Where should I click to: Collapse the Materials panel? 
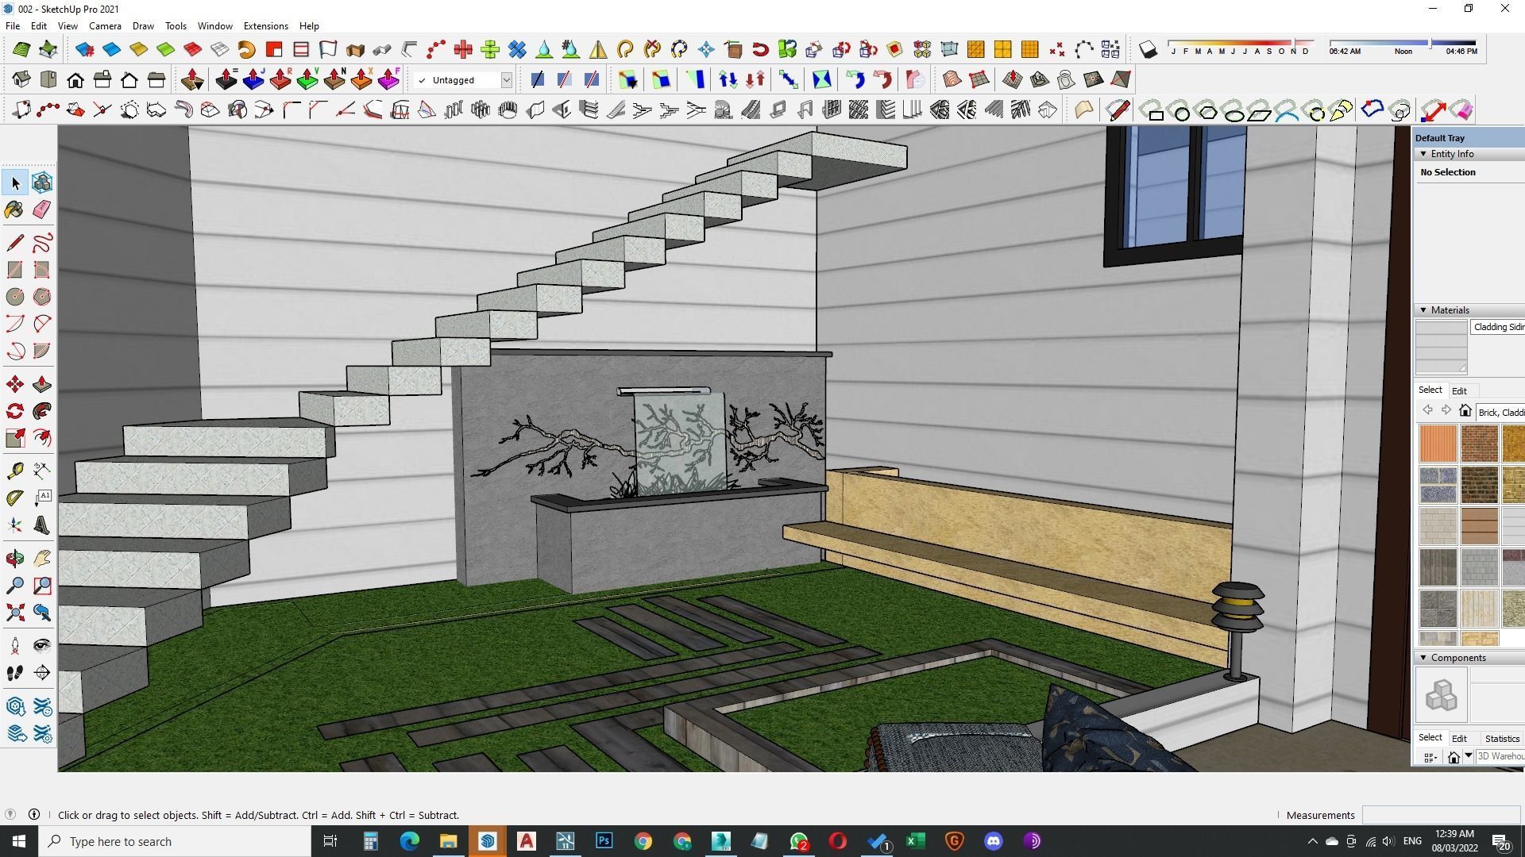tap(1423, 310)
